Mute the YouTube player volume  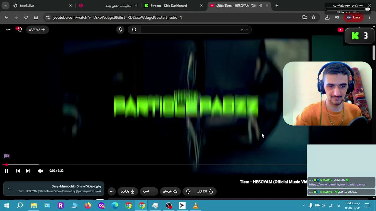pos(41,171)
